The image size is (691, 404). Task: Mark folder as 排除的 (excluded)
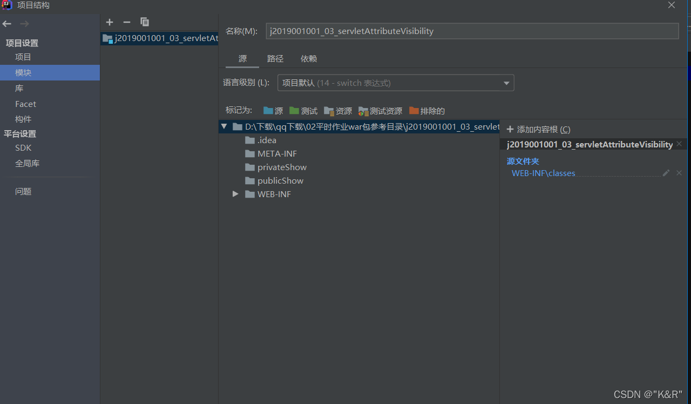[427, 111]
